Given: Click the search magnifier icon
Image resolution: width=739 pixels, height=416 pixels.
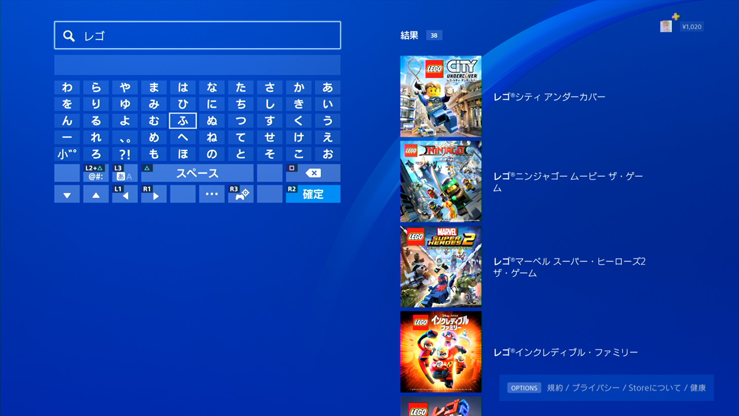Looking at the screenshot, I should point(69,36).
